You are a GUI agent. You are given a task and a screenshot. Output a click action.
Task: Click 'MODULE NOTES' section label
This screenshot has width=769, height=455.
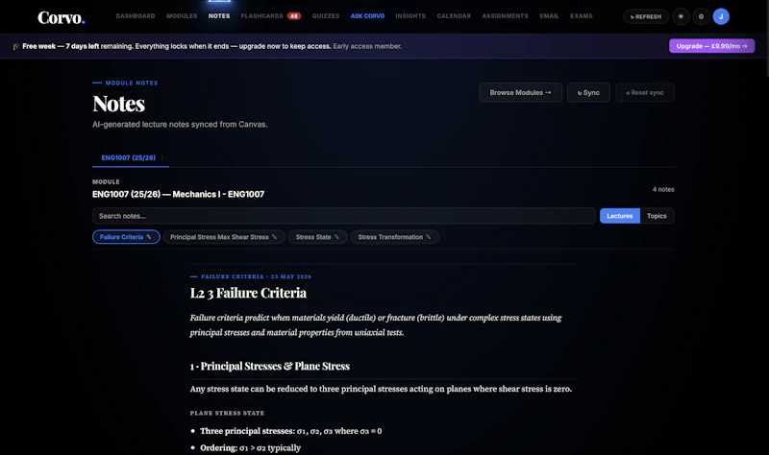(132, 83)
